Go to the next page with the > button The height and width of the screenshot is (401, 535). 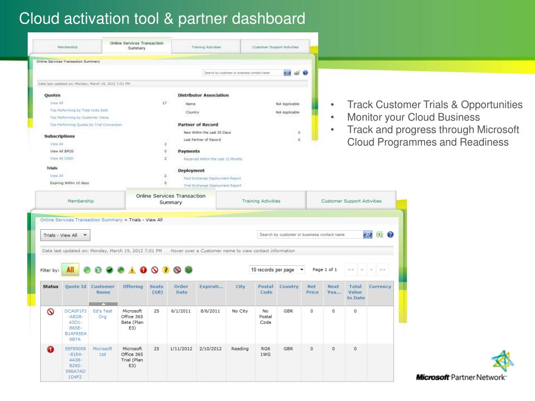click(371, 270)
